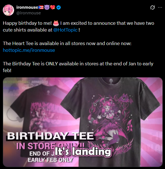The height and width of the screenshot is (169, 165).
Task: Open the ironmouse display name link
Action: coord(27,7)
